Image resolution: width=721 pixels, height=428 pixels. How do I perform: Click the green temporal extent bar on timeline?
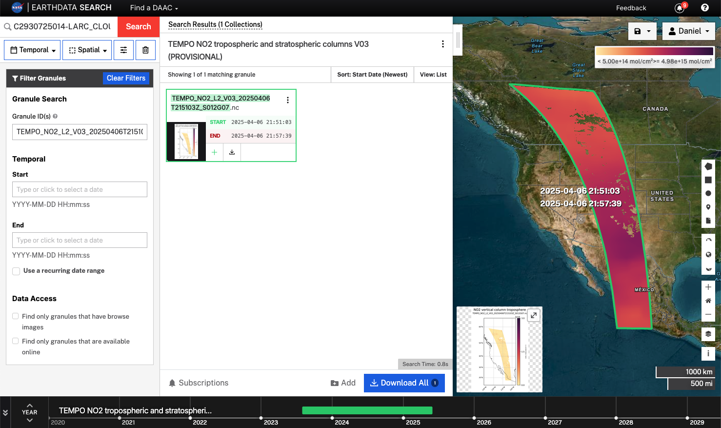(x=367, y=410)
